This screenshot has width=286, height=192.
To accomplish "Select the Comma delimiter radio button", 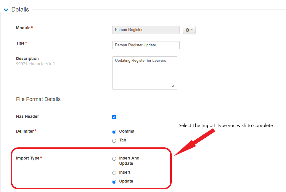I will coord(114,132).
